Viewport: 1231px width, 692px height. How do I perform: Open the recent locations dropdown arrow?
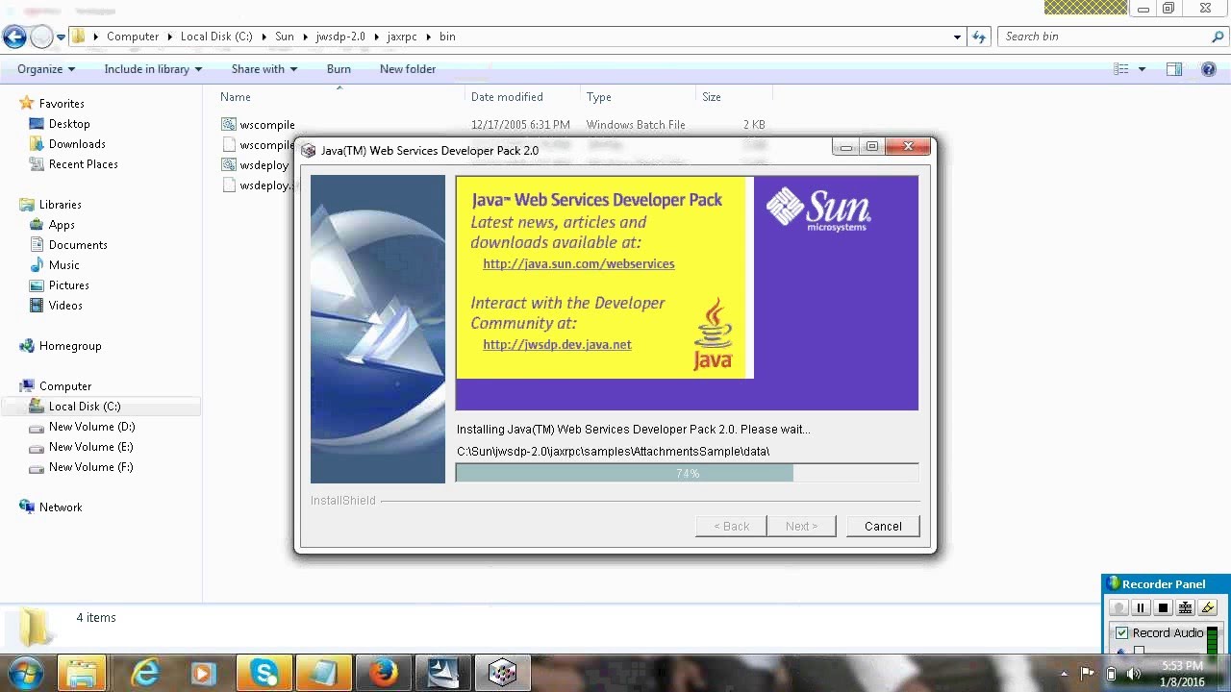click(61, 37)
